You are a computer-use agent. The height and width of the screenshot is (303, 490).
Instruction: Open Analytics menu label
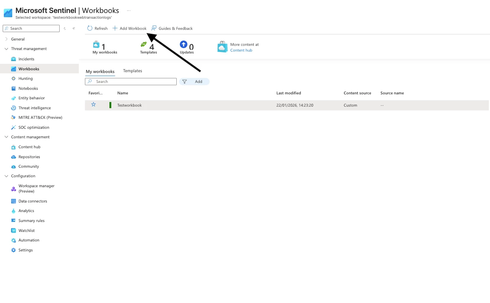click(26, 211)
